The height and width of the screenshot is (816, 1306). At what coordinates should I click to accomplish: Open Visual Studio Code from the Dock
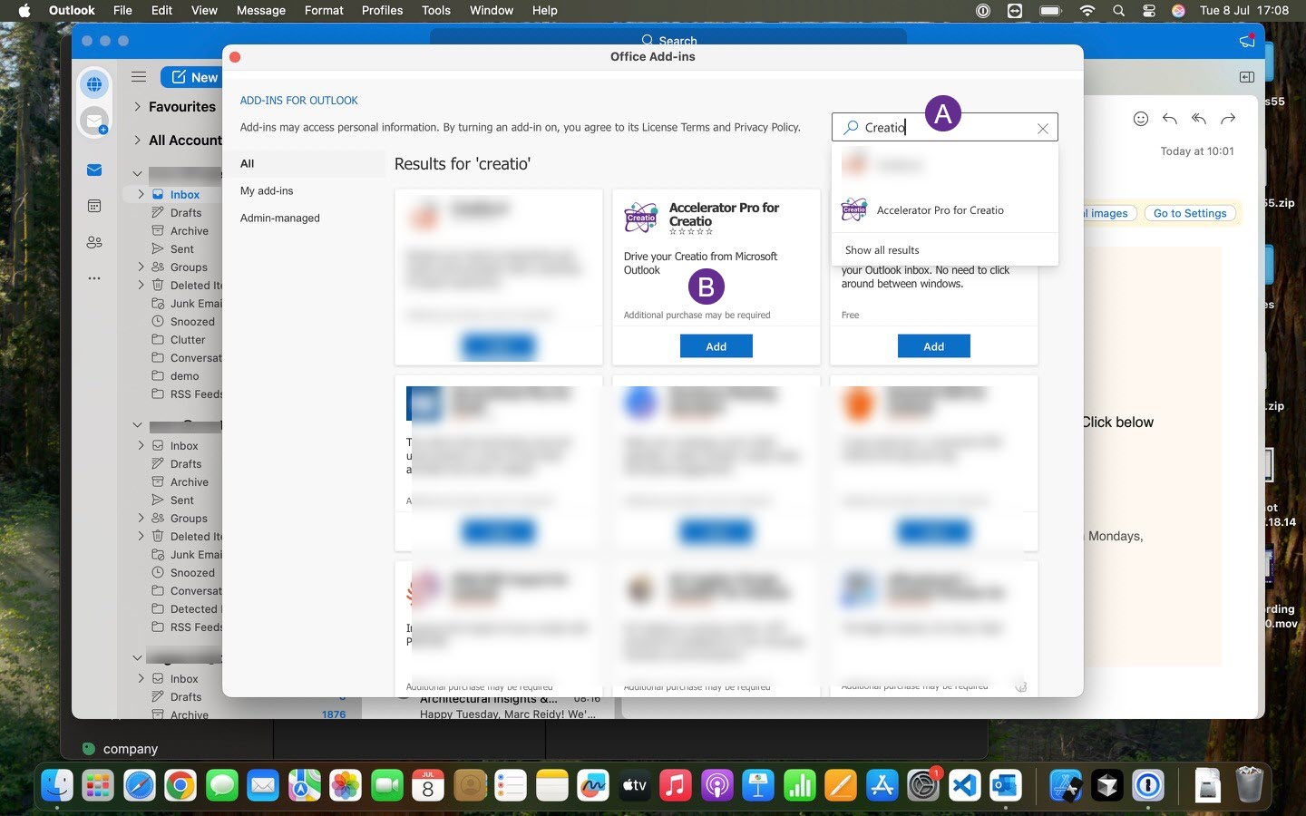coord(965,785)
